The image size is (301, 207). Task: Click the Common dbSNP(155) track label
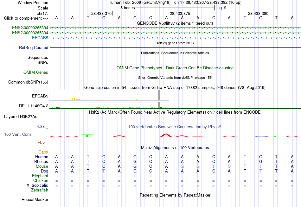coord(28,82)
